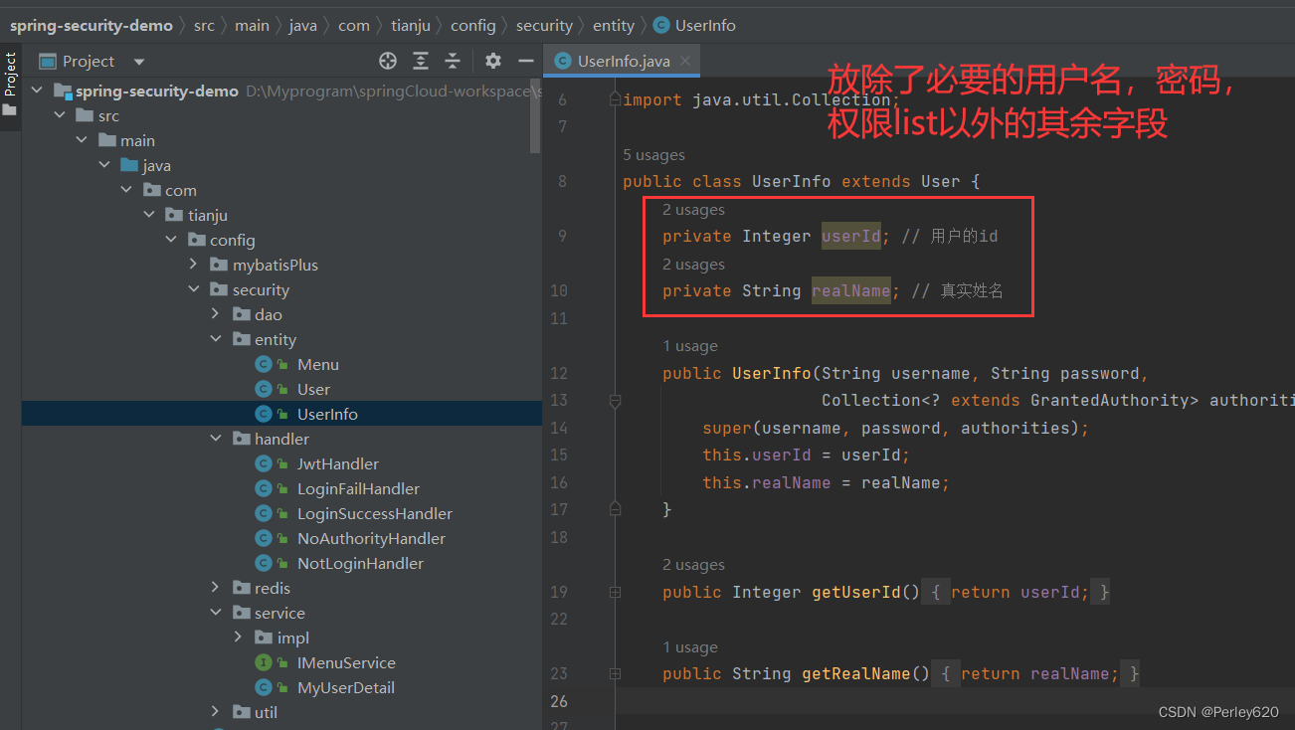
Task: Collapse the config package node
Action: 171,240
